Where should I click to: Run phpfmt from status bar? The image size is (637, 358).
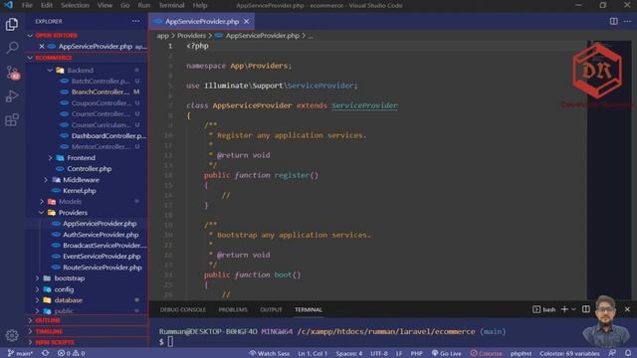pos(521,353)
